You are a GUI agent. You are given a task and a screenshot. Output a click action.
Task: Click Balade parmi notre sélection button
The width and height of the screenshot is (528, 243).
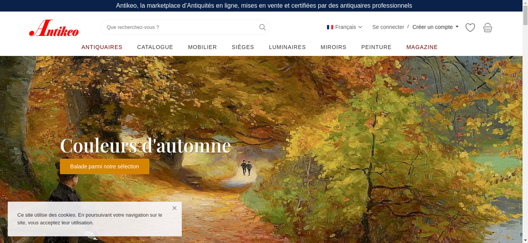pyautogui.click(x=105, y=166)
